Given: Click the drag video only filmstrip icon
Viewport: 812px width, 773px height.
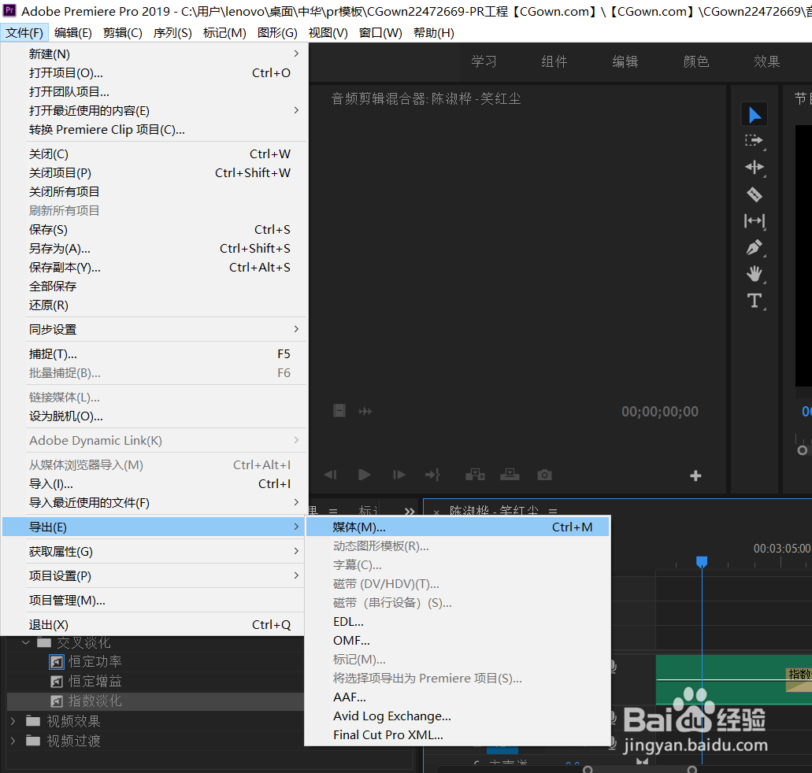Looking at the screenshot, I should pos(339,411).
